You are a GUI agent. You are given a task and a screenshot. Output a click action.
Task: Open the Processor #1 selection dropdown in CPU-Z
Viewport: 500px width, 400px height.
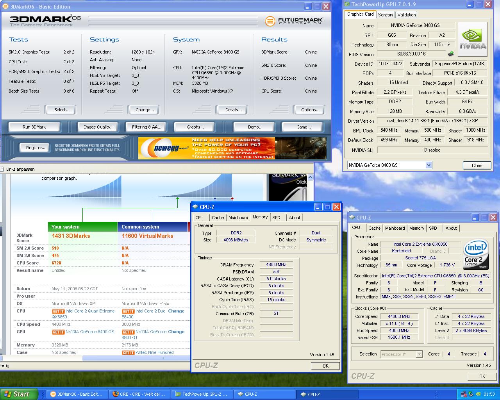(x=419, y=354)
